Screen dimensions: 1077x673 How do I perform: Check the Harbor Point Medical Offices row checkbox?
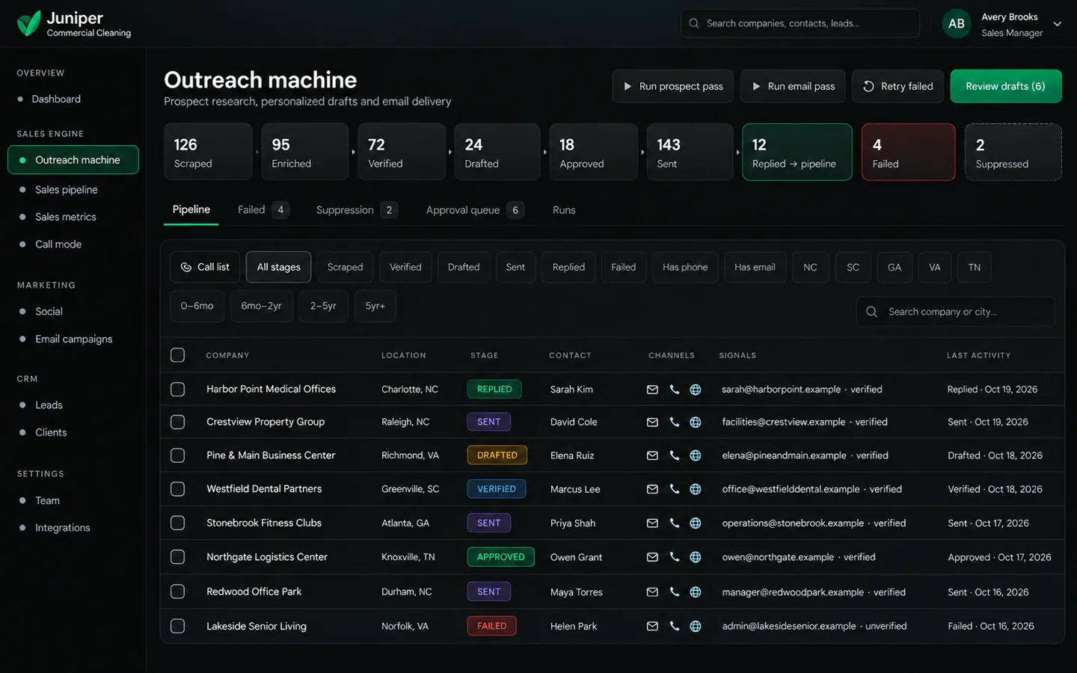[x=177, y=390]
